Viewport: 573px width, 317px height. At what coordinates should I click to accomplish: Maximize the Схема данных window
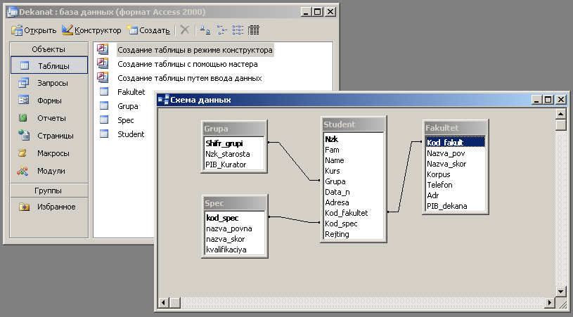point(548,100)
